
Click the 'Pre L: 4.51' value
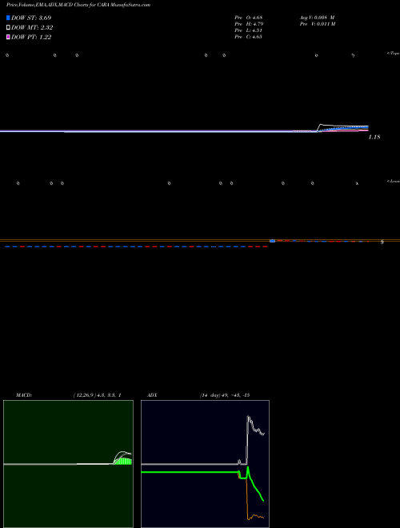click(249, 30)
